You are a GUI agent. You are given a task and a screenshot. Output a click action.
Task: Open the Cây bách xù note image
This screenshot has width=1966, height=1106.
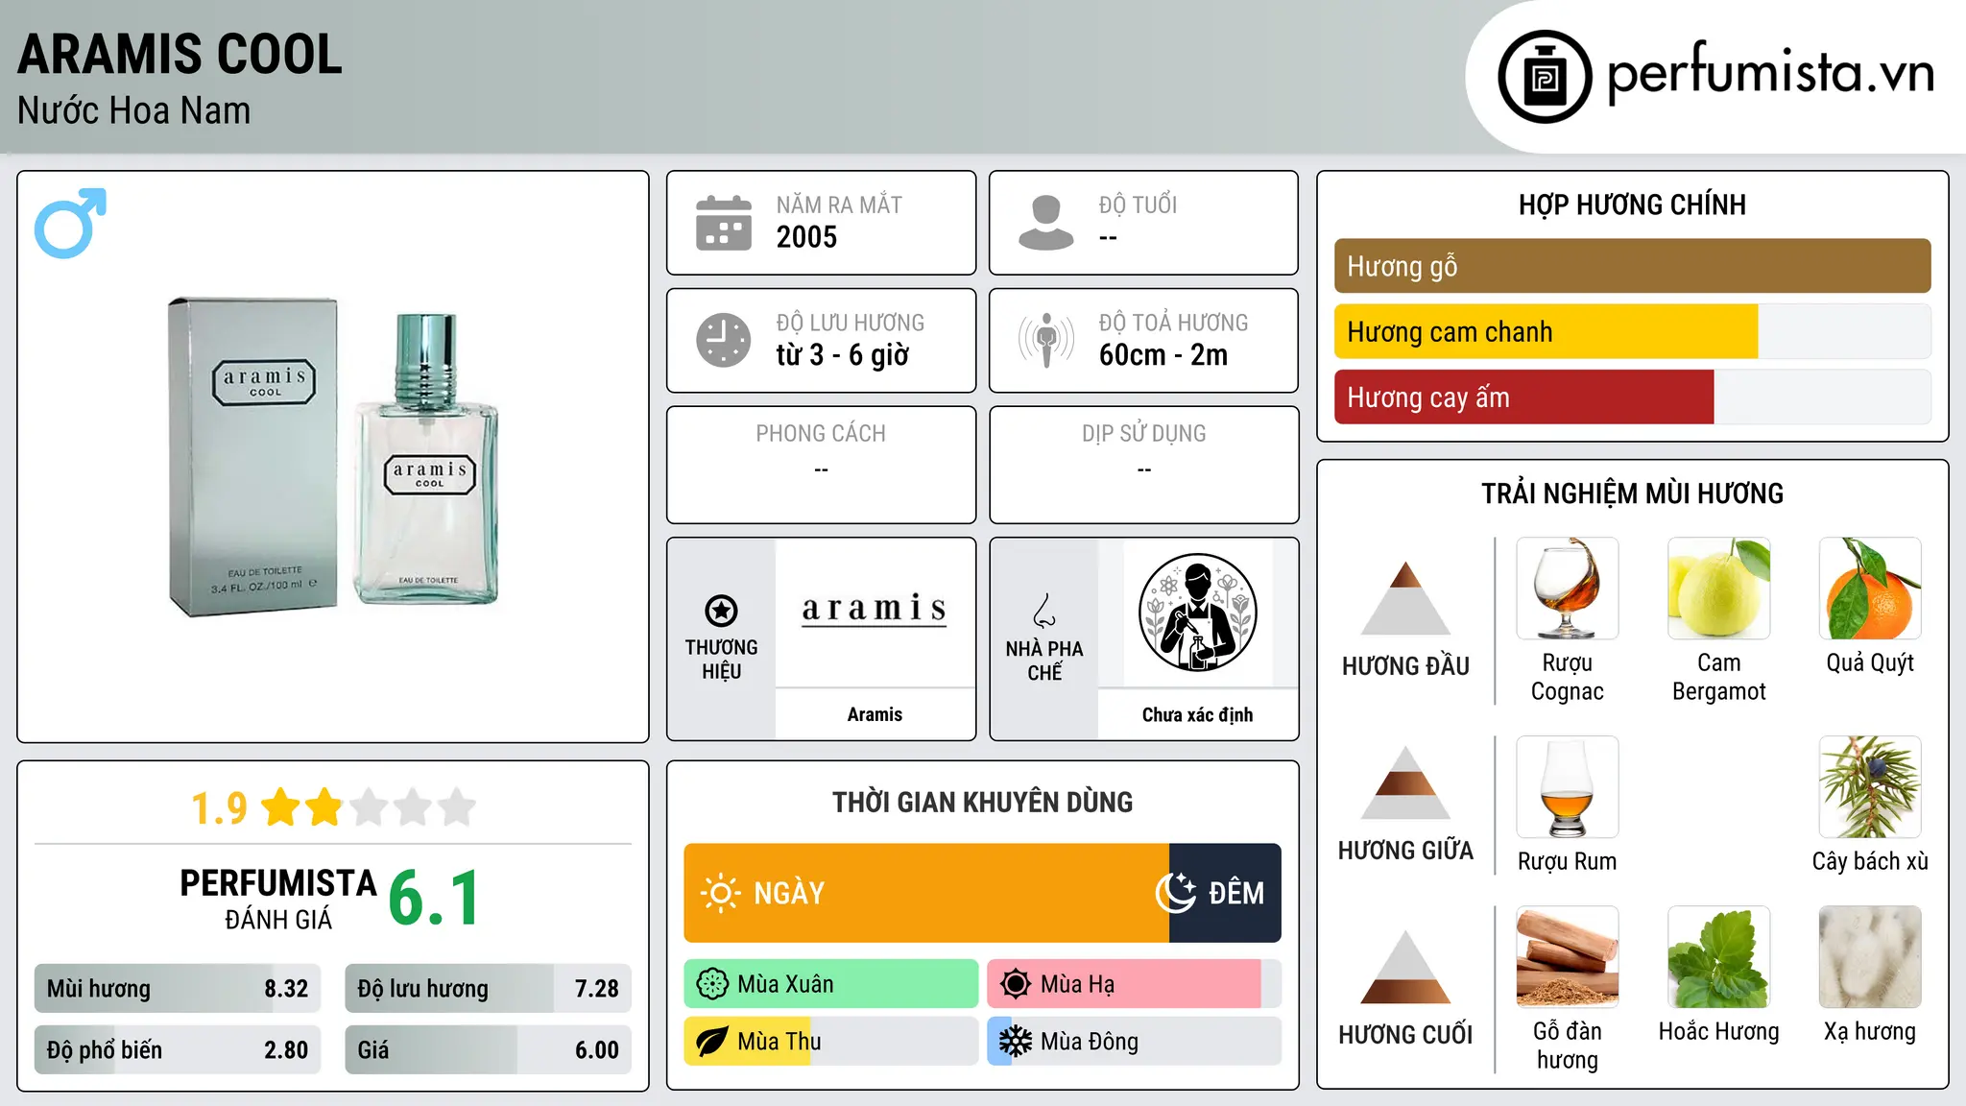click(1870, 787)
